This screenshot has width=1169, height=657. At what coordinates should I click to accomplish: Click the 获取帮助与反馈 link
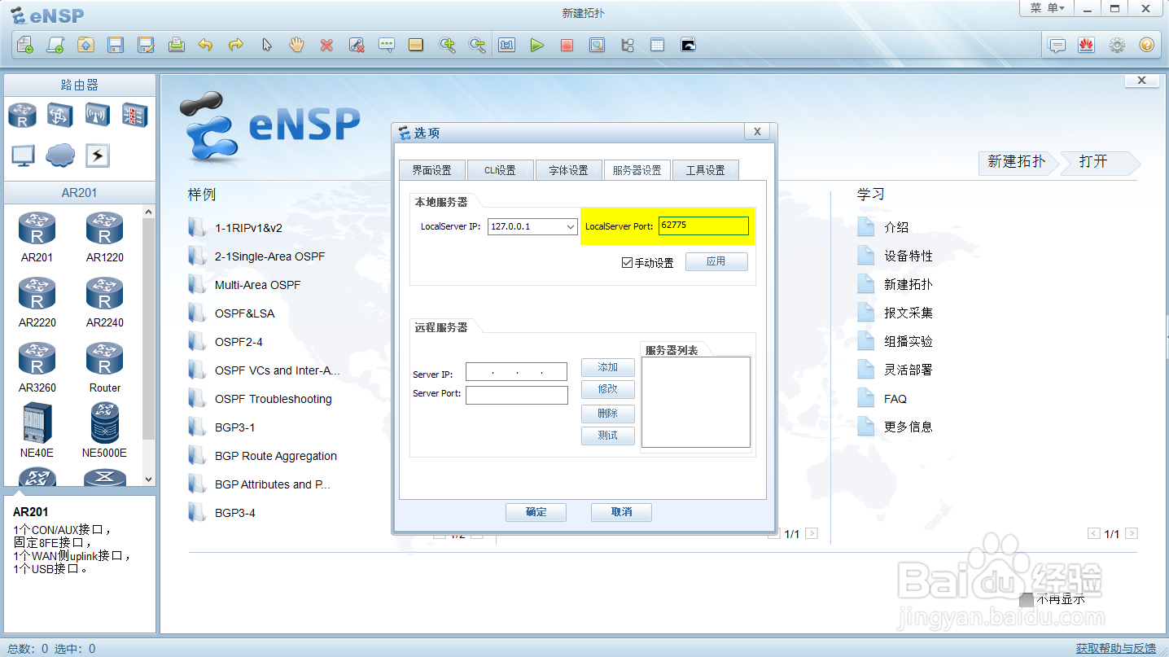[x=1117, y=647]
